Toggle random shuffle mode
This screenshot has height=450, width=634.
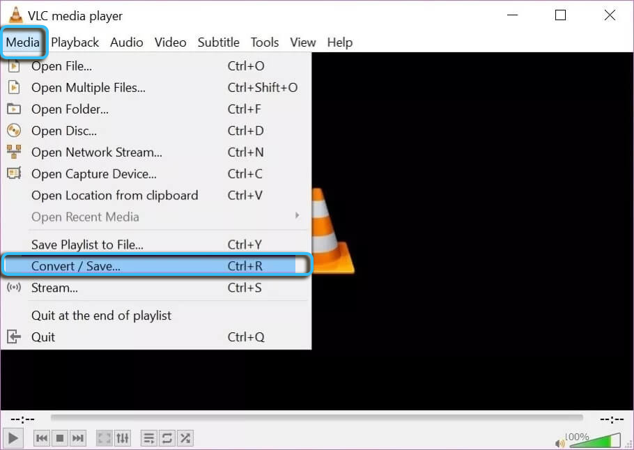point(185,438)
